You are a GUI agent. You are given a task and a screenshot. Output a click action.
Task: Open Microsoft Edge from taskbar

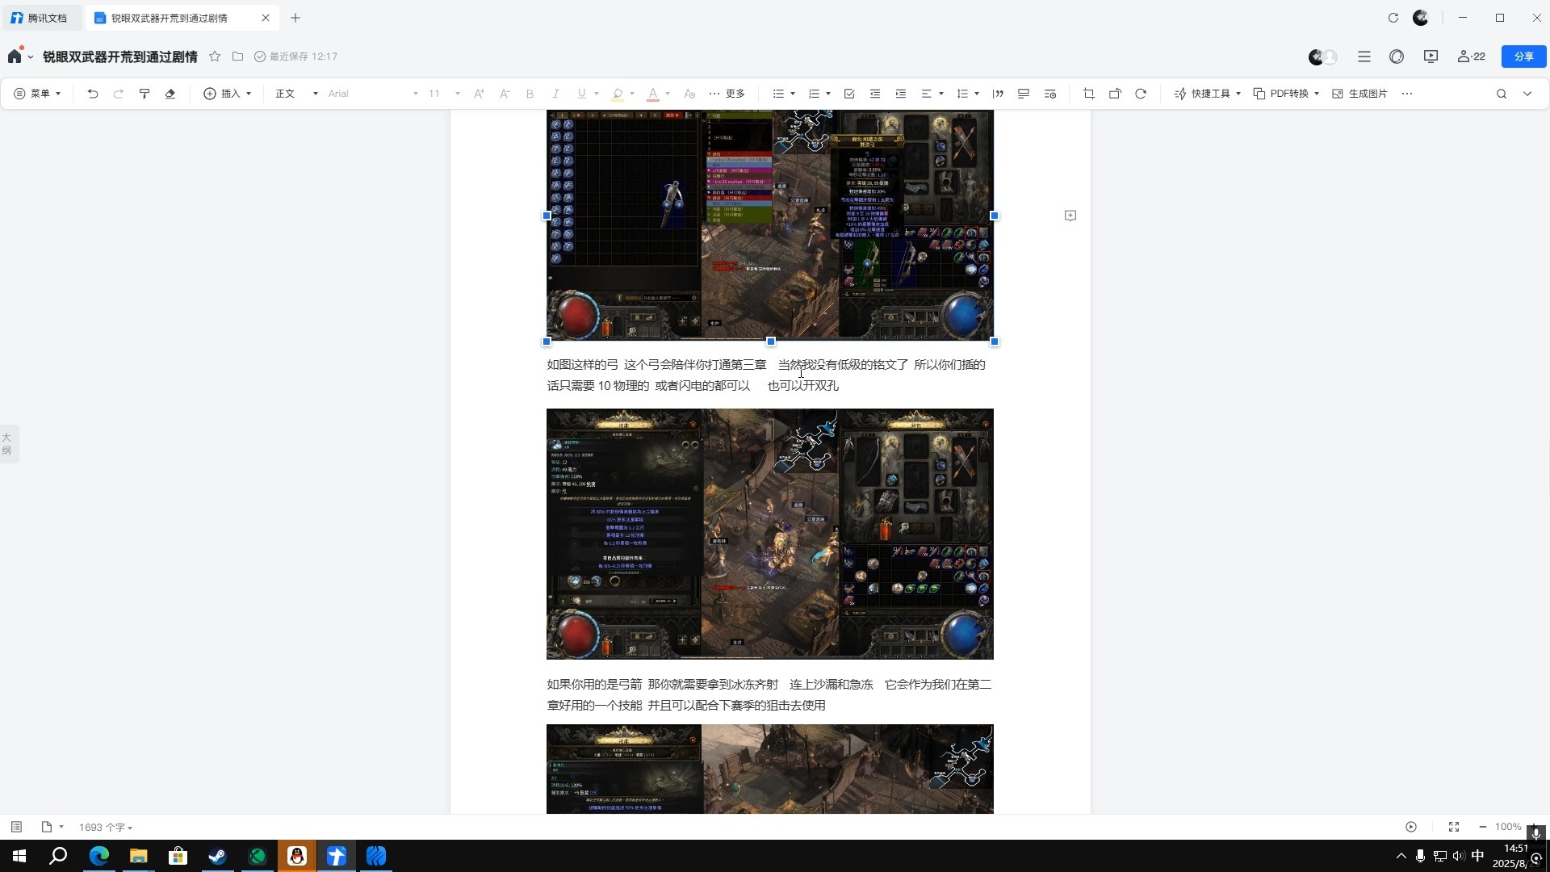pos(99,856)
